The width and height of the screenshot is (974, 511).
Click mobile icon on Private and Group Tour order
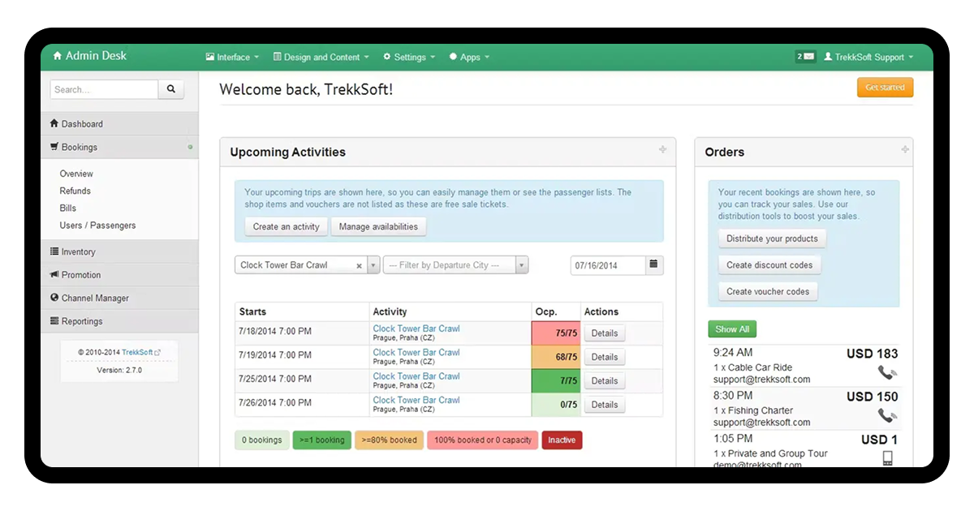tap(888, 458)
